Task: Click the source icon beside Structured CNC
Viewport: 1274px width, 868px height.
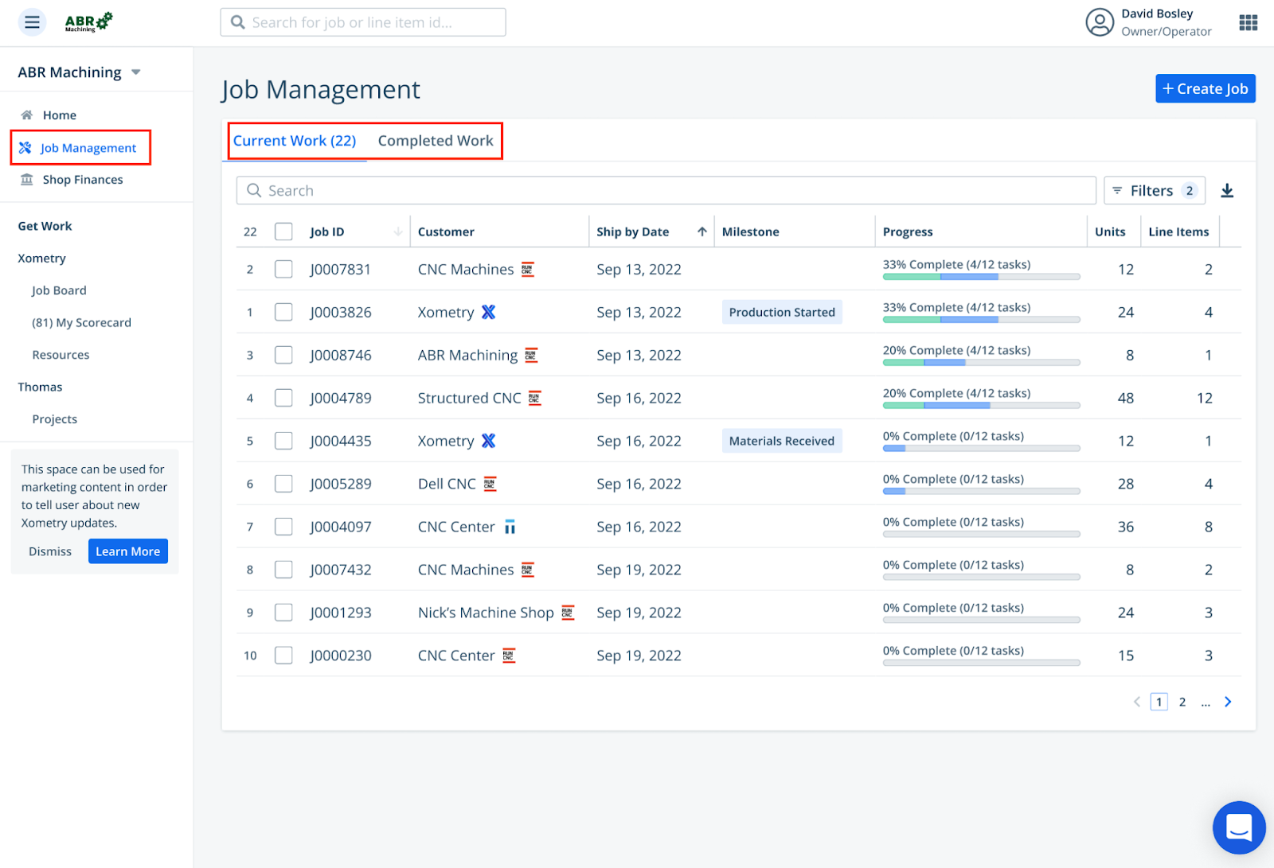Action: 535,398
